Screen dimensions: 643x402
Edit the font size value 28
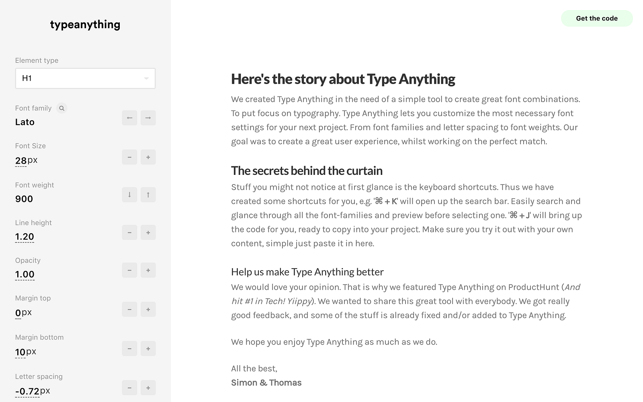pos(21,160)
